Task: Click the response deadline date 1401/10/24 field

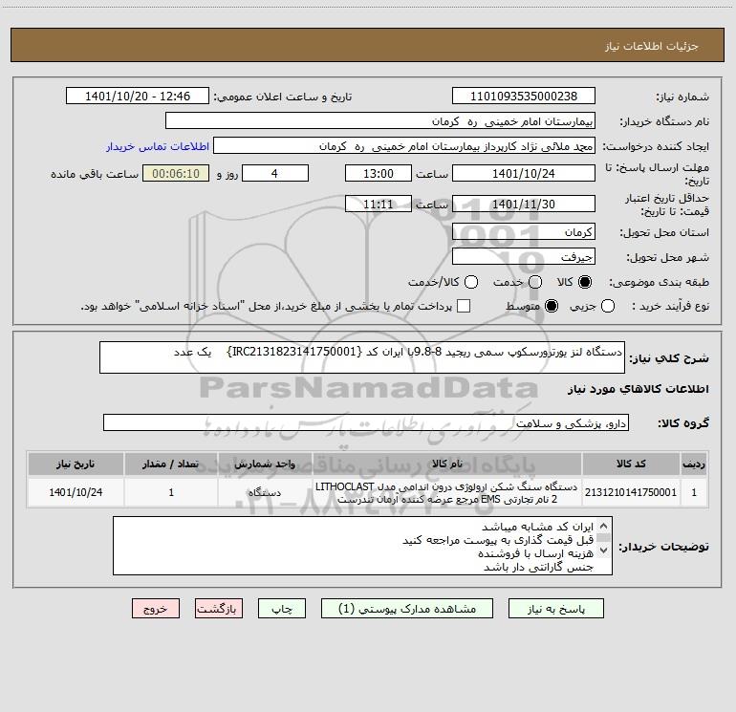Action: point(524,173)
